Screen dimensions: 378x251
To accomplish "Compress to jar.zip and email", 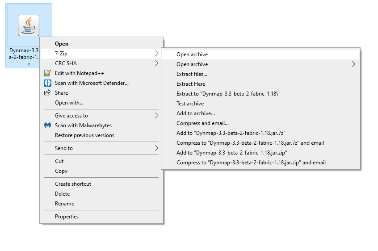I will click(261, 163).
